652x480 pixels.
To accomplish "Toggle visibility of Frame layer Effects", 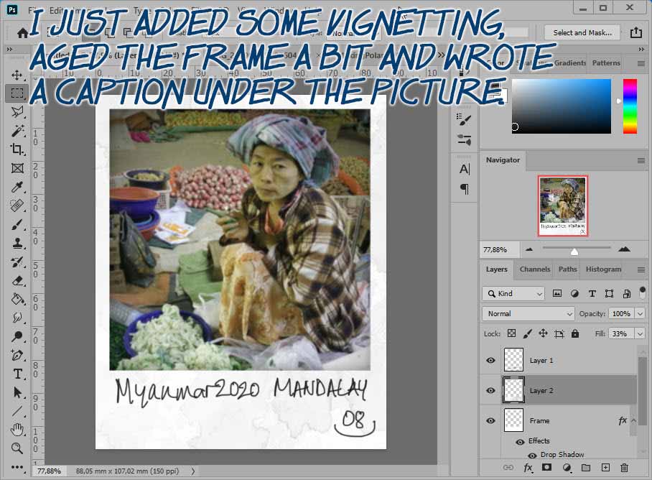I will pyautogui.click(x=520, y=442).
